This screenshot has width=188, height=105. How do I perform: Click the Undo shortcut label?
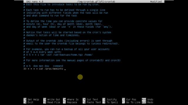pos(150,99)
